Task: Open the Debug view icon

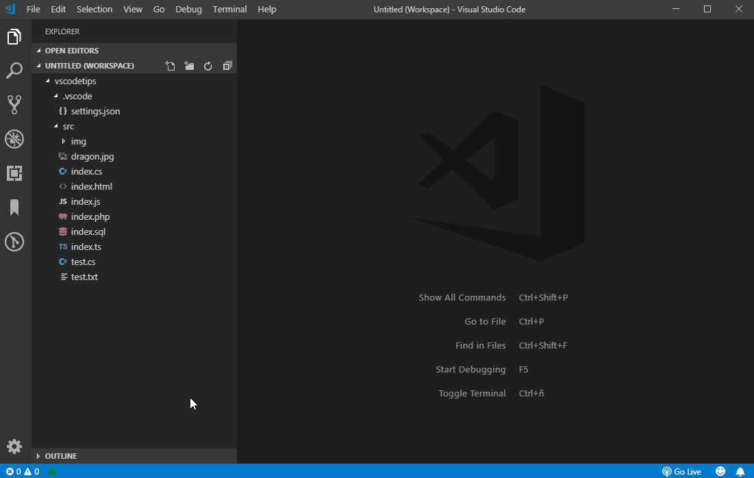Action: (x=14, y=139)
